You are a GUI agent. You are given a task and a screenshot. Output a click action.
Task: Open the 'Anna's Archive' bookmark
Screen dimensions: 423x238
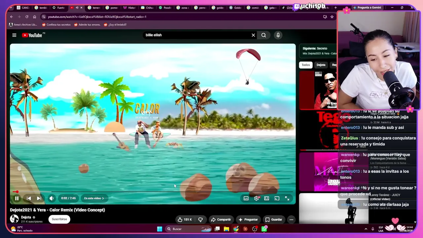[23, 24]
